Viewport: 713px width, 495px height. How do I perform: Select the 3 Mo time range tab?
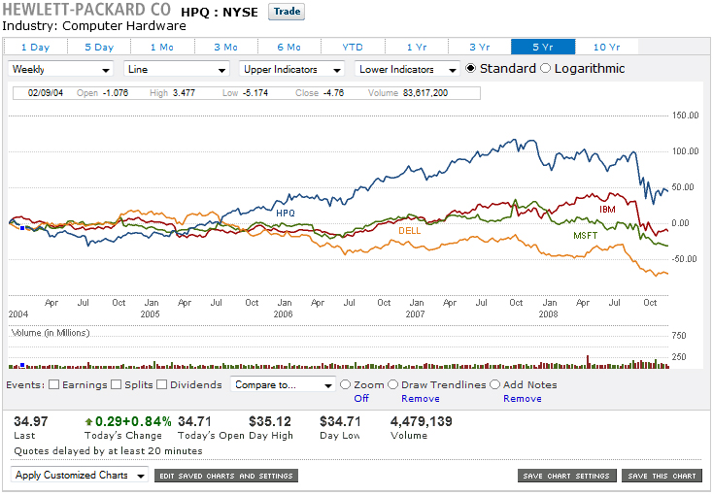(x=226, y=47)
